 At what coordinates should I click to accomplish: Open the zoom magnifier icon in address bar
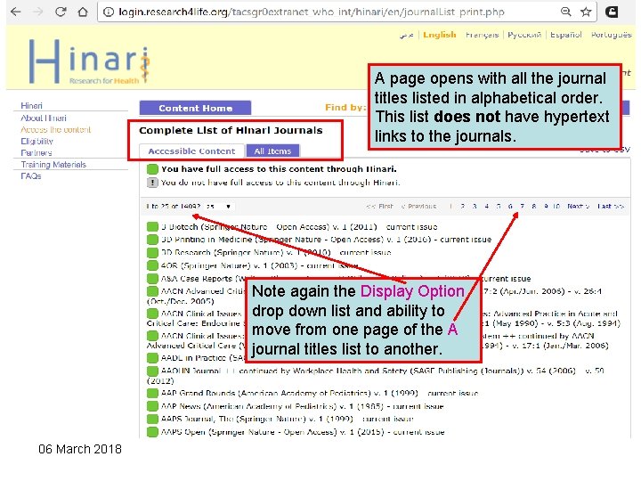[566, 12]
